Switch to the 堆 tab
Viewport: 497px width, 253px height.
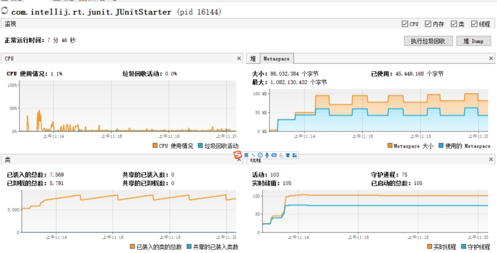253,59
